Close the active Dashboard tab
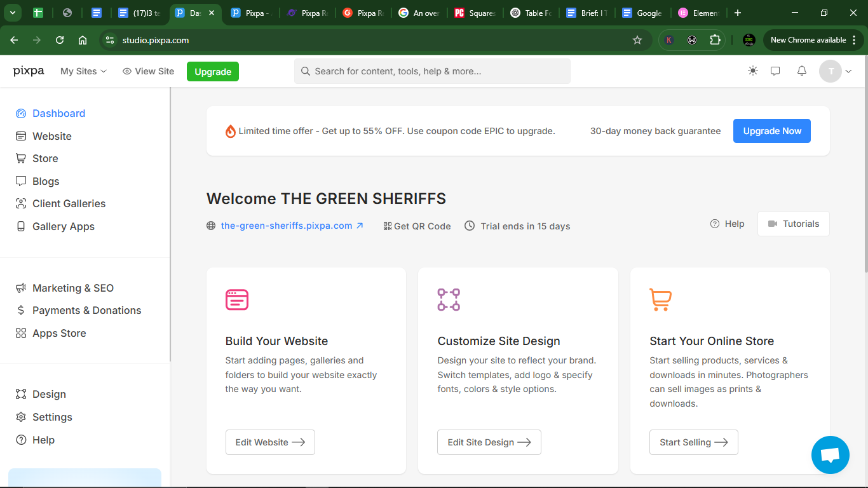The image size is (868, 488). pyautogui.click(x=212, y=13)
